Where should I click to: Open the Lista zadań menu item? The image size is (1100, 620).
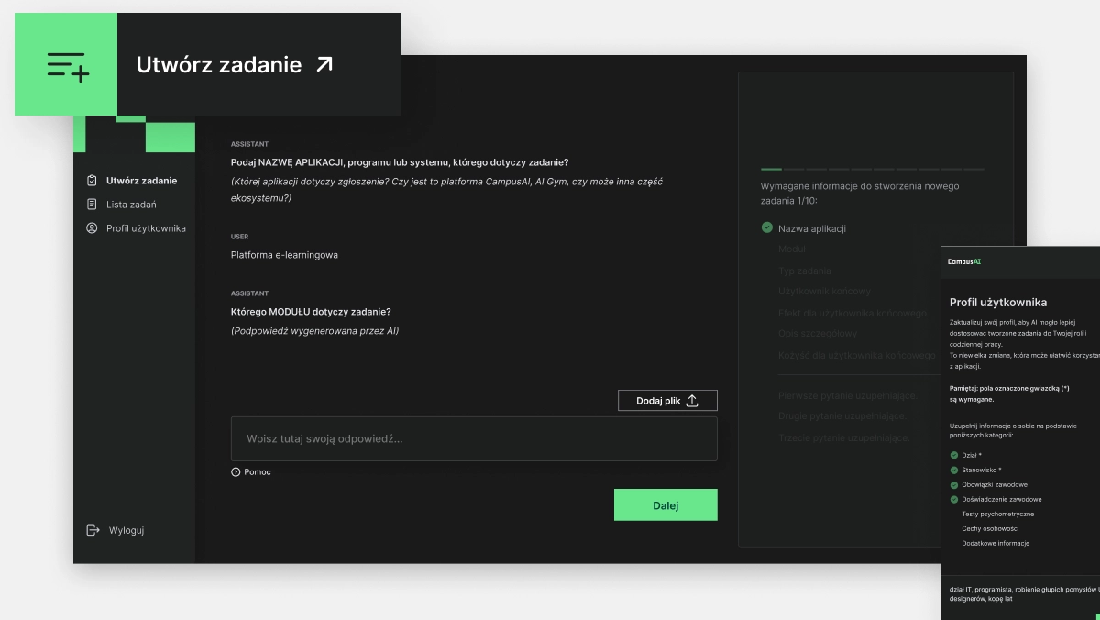point(131,205)
